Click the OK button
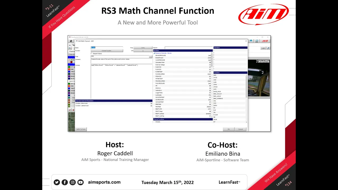The width and height of the screenshot is (338, 190). pos(229,129)
